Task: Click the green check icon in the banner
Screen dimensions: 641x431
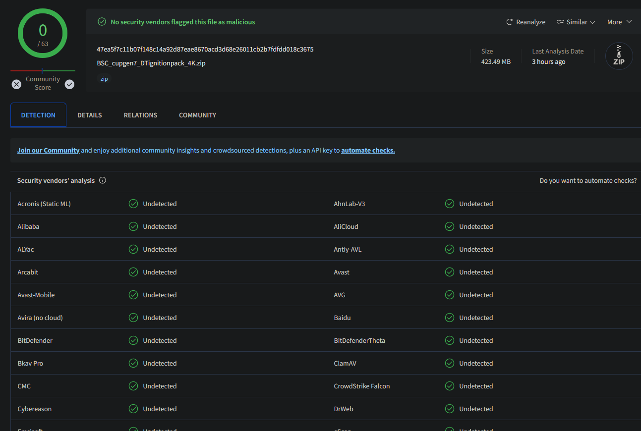Action: (x=102, y=22)
